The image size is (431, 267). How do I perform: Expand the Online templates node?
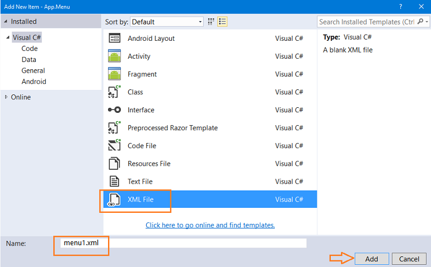pos(6,97)
